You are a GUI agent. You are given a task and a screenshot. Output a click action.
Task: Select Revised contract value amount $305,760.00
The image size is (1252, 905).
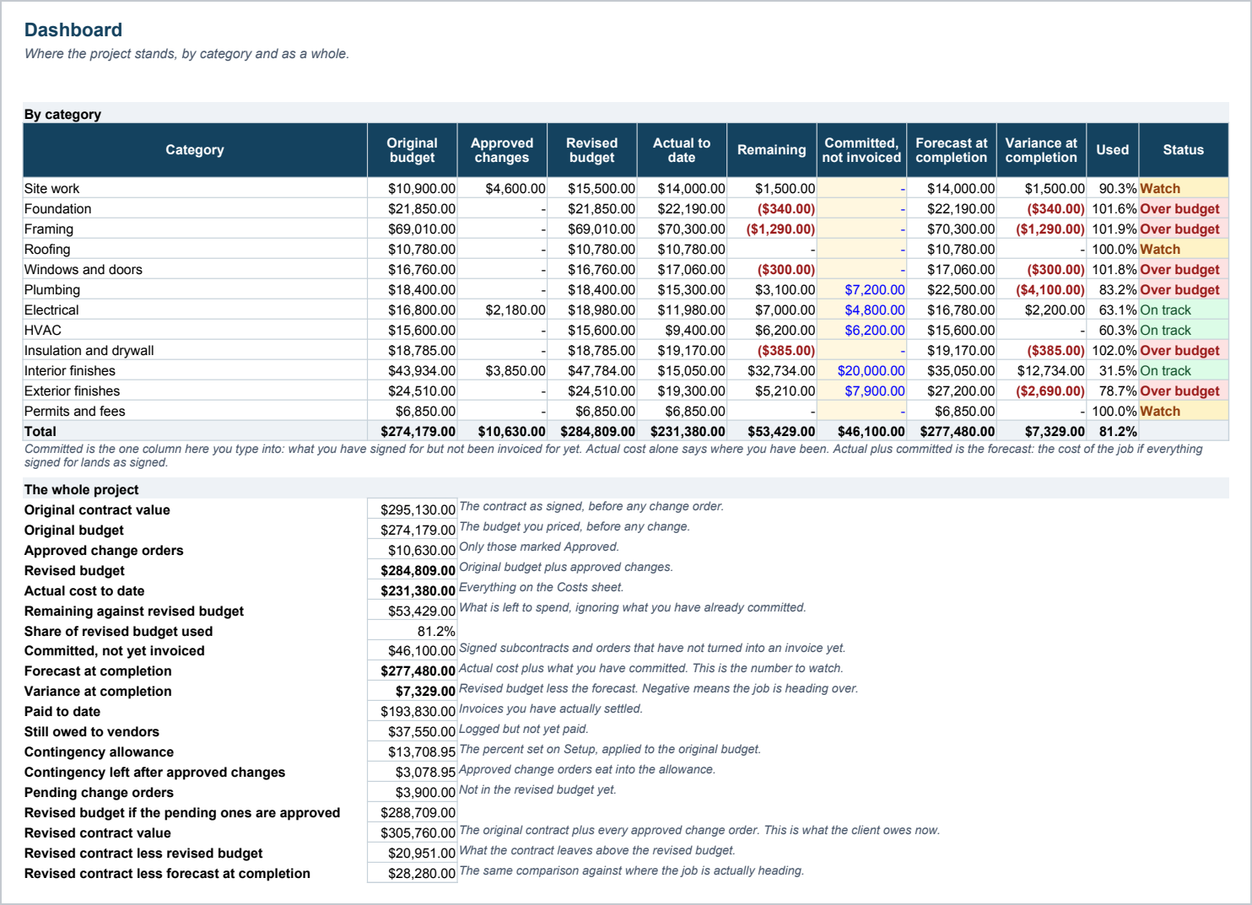(x=413, y=832)
